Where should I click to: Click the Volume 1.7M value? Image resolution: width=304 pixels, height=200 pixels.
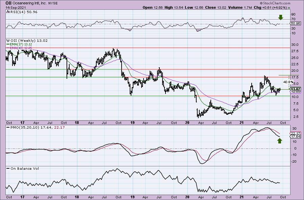(x=240, y=7)
